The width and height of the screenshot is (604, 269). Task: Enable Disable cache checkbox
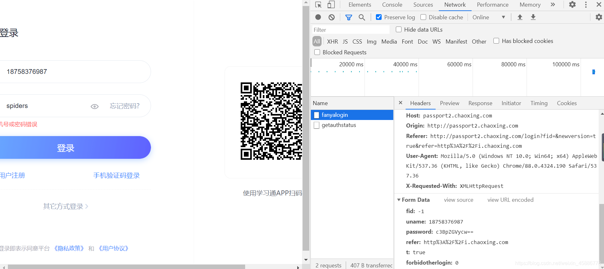(423, 17)
